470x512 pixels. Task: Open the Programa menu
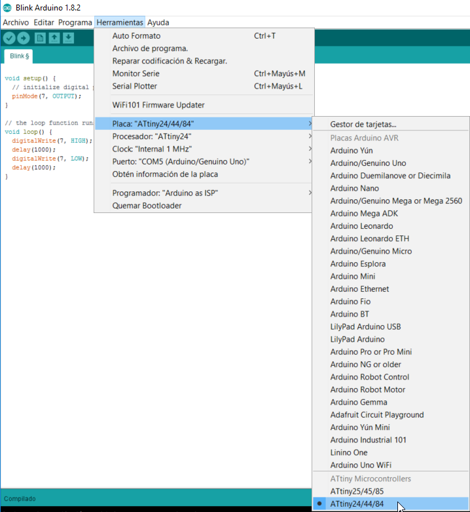click(75, 22)
